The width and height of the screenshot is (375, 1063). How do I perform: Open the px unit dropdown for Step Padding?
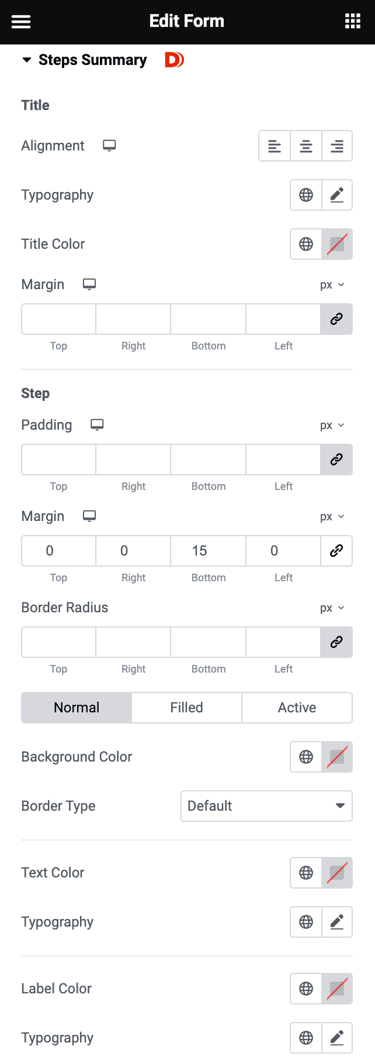coord(332,425)
